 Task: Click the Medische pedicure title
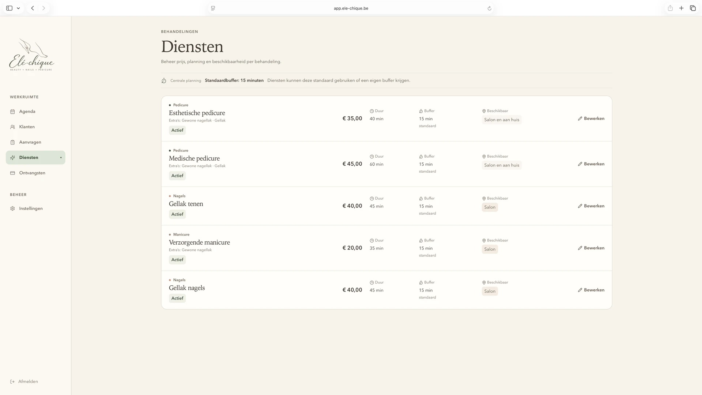pyautogui.click(x=194, y=158)
